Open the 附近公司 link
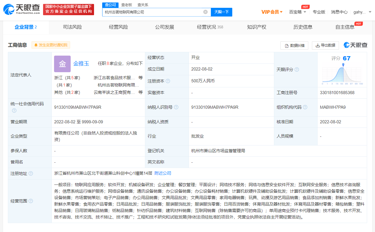 click(x=163, y=173)
